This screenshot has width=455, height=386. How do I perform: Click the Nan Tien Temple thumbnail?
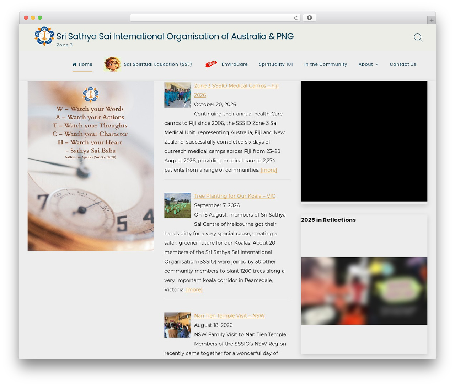click(x=177, y=325)
